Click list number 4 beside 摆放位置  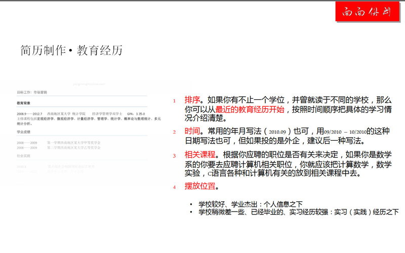point(174,187)
